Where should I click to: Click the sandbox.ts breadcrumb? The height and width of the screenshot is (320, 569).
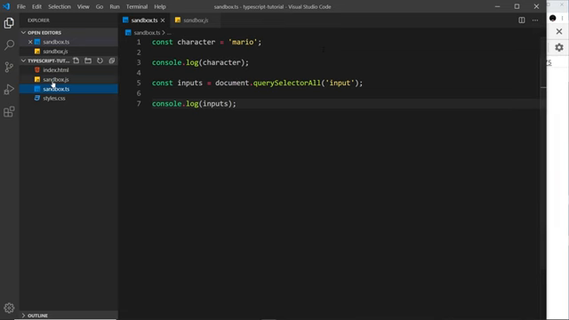[x=147, y=33]
